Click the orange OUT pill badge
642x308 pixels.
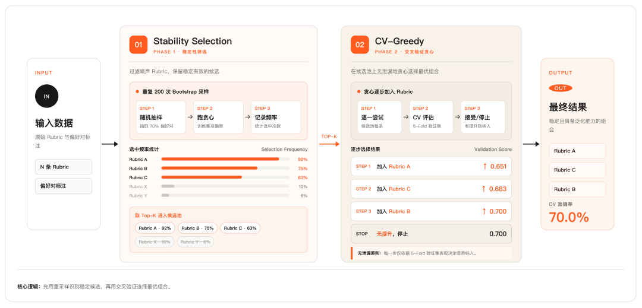pyautogui.click(x=561, y=88)
